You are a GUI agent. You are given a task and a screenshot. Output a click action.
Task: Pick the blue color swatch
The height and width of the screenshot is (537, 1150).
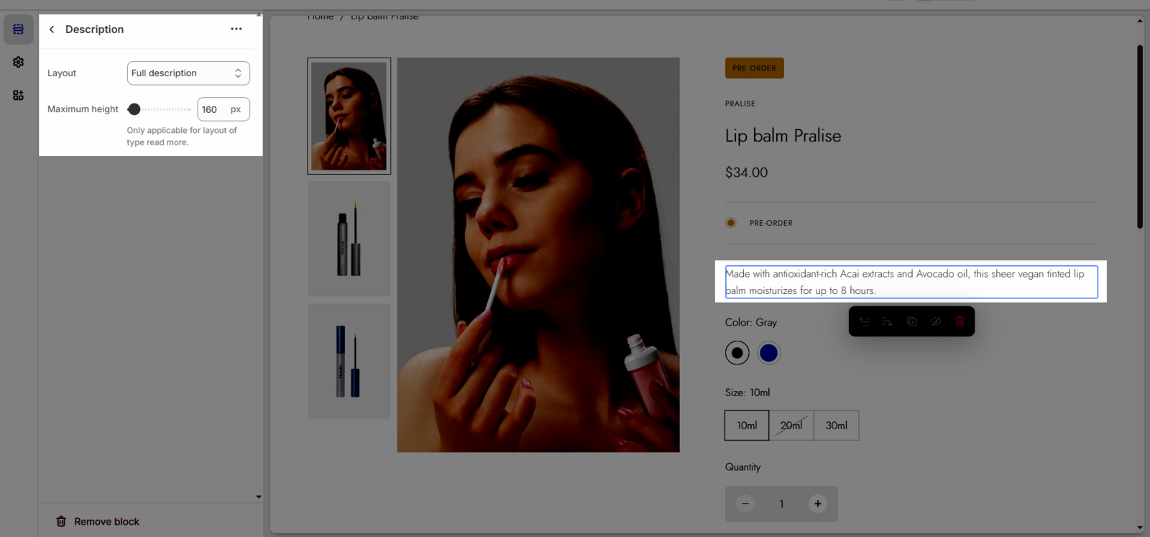click(x=768, y=353)
